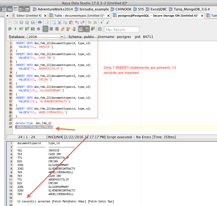This screenshot has width=217, height=206.
Task: Close the Editor [Untitled 4] tab
Action: pyautogui.click(x=45, y=16)
